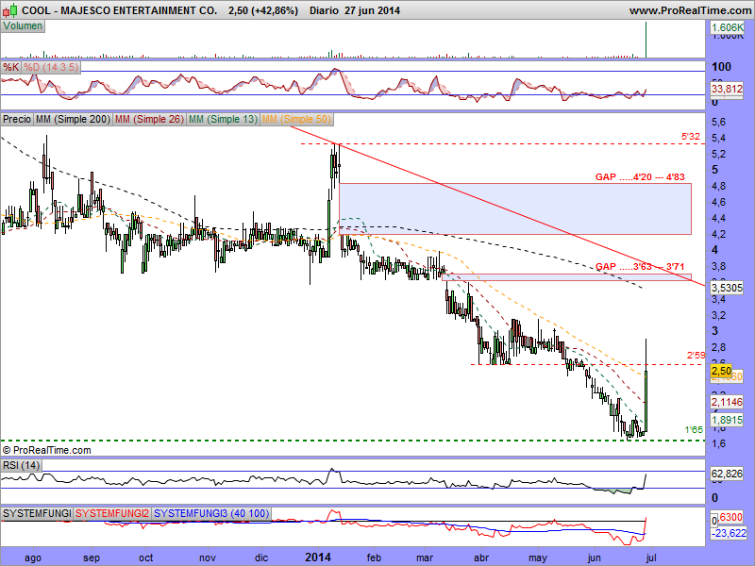Click the jun month marker on time axis
The image size is (755, 566).
(595, 558)
